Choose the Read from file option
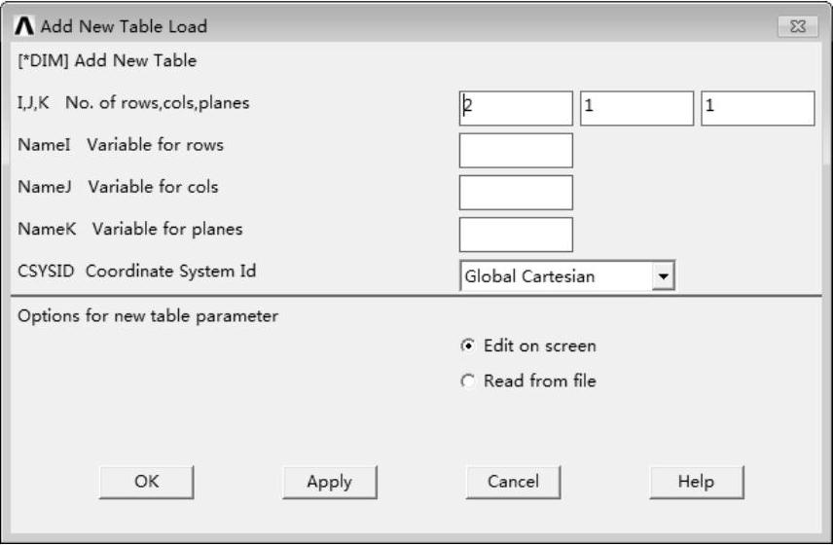This screenshot has width=833, height=545. click(469, 381)
